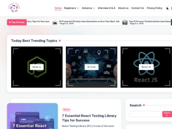Open the Advance menu item
The width and height of the screenshot is (172, 129).
click(87, 8)
